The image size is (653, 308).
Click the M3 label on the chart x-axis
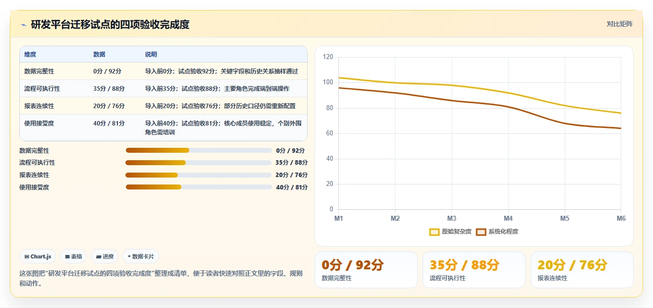point(452,218)
